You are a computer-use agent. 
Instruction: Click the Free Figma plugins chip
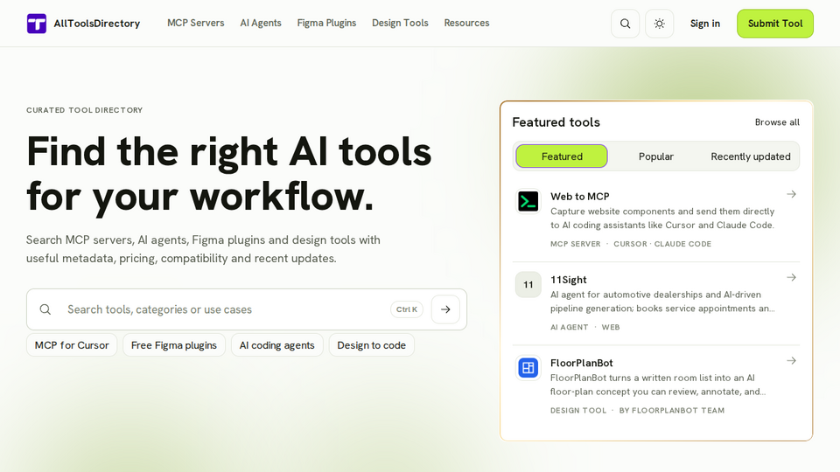(x=174, y=345)
